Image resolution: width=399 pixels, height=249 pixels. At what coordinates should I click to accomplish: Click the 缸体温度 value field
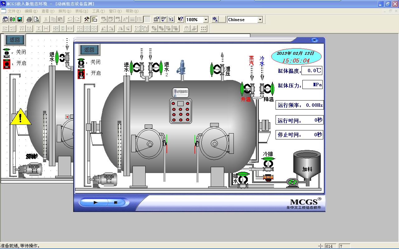[x=312, y=71]
